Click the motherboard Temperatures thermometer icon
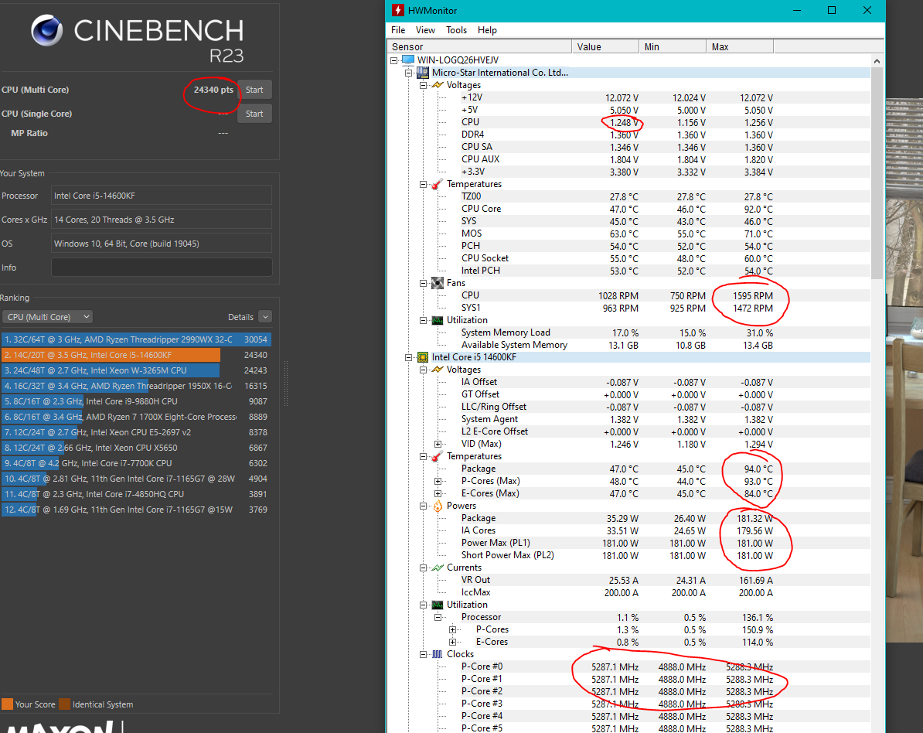Viewport: 923px width, 733px height. click(437, 184)
